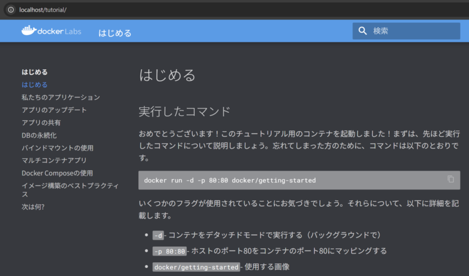Click the -p 80:80 inline code label
The image size is (469, 276).
coord(169,251)
